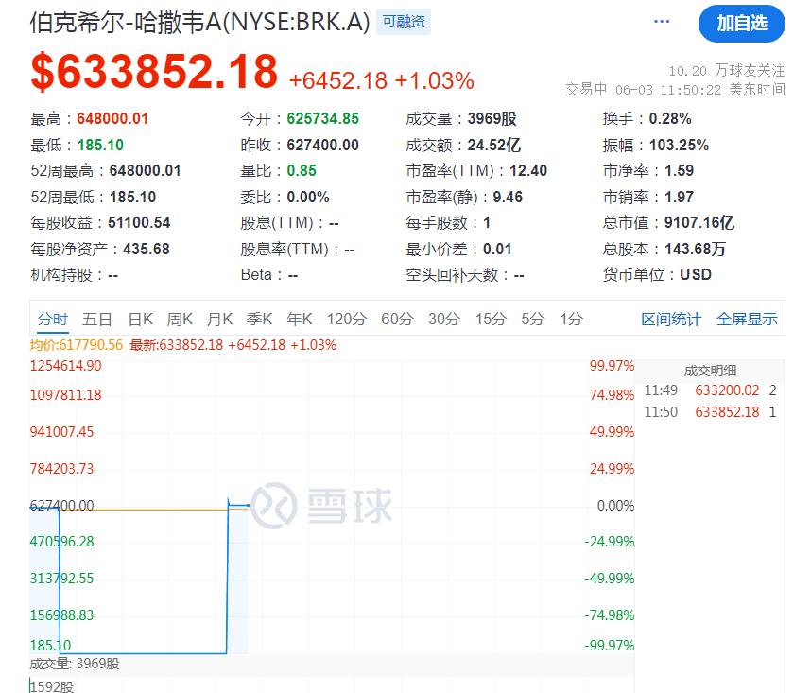
Task: Switch to the 分时 intraday tab
Action: click(53, 320)
